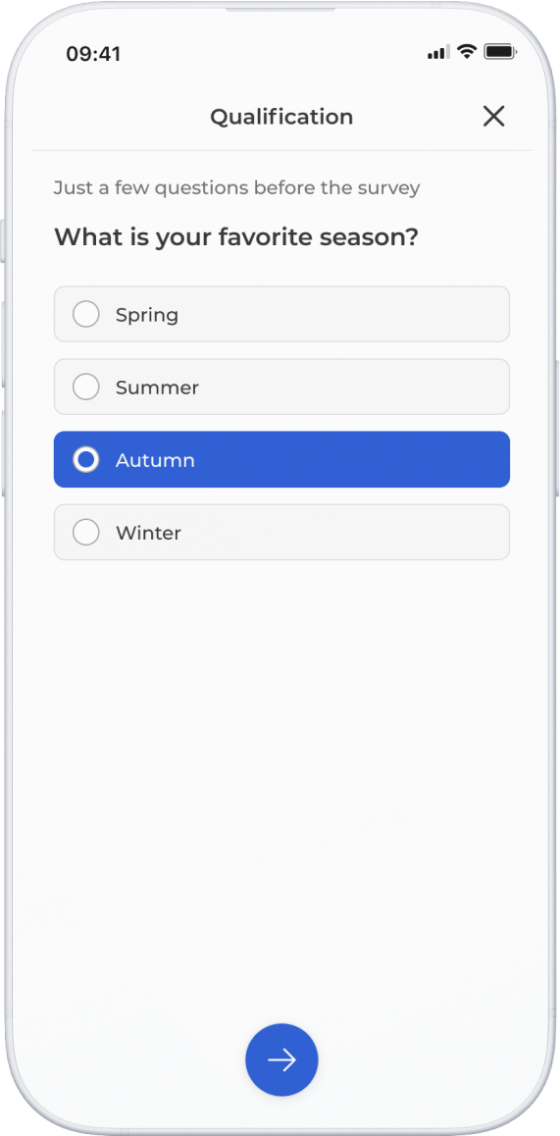Click the 'Just a few questions' subtitle

pyautogui.click(x=237, y=187)
